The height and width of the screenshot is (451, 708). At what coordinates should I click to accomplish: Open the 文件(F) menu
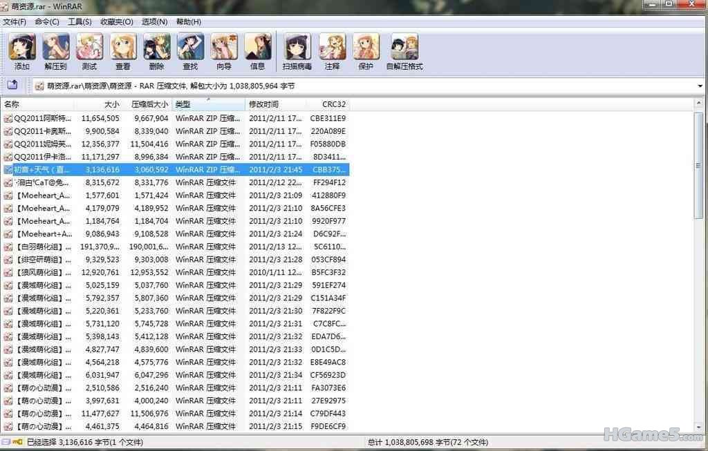coord(15,21)
